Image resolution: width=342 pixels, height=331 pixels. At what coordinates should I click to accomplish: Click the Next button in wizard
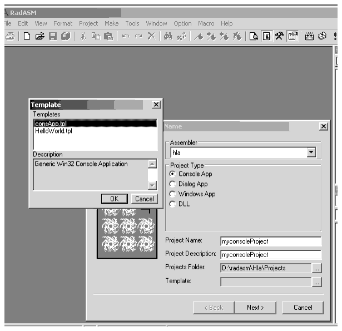pyautogui.click(x=255, y=308)
